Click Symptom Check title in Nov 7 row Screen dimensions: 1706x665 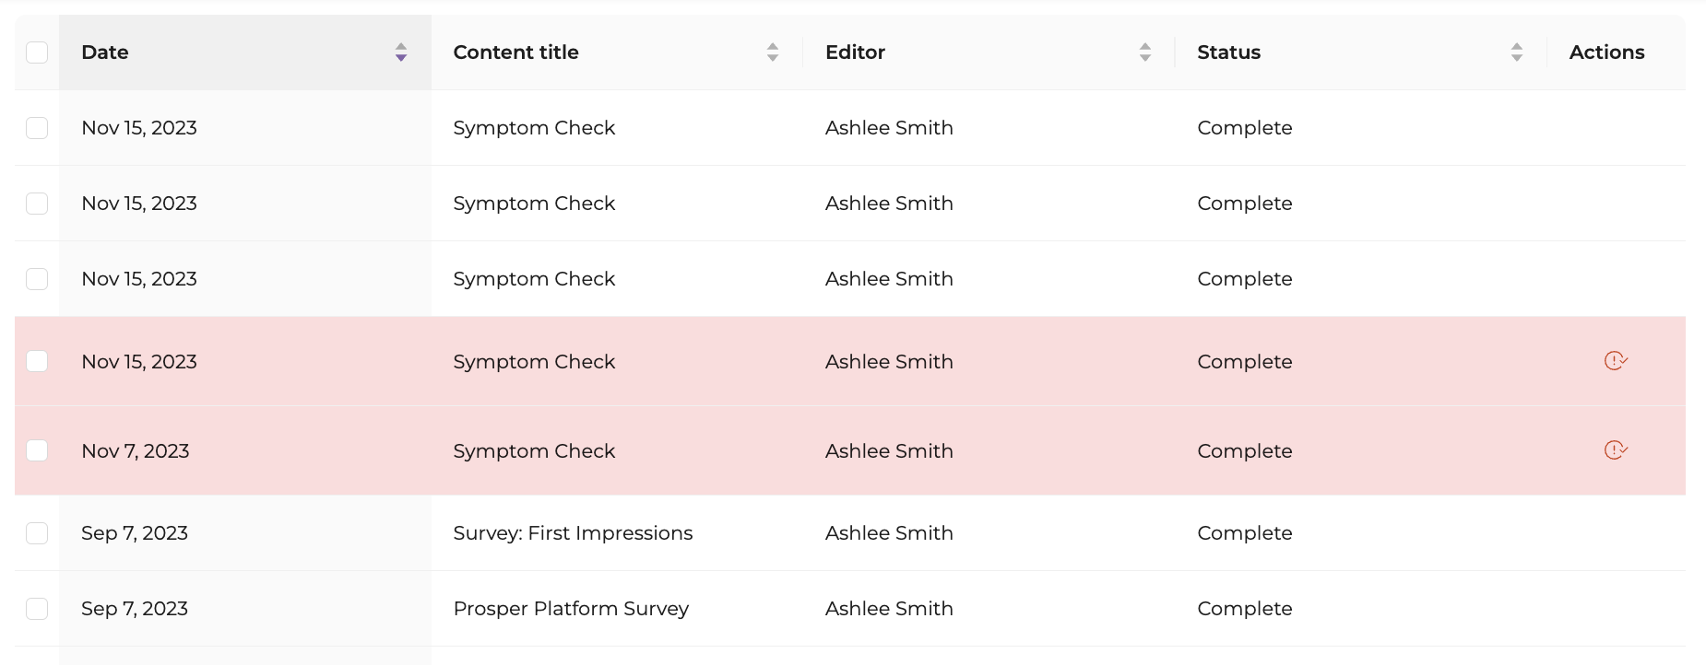[534, 450]
